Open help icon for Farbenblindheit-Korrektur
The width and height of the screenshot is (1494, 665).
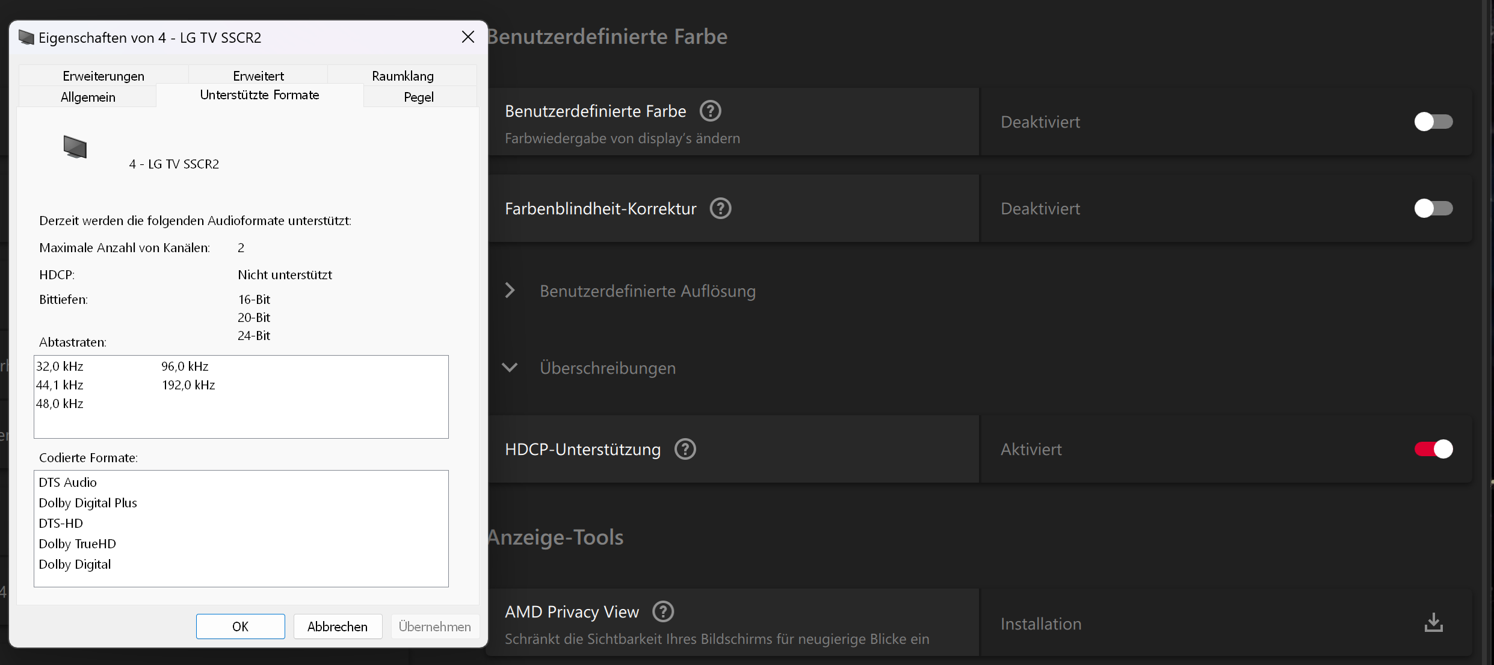(720, 208)
